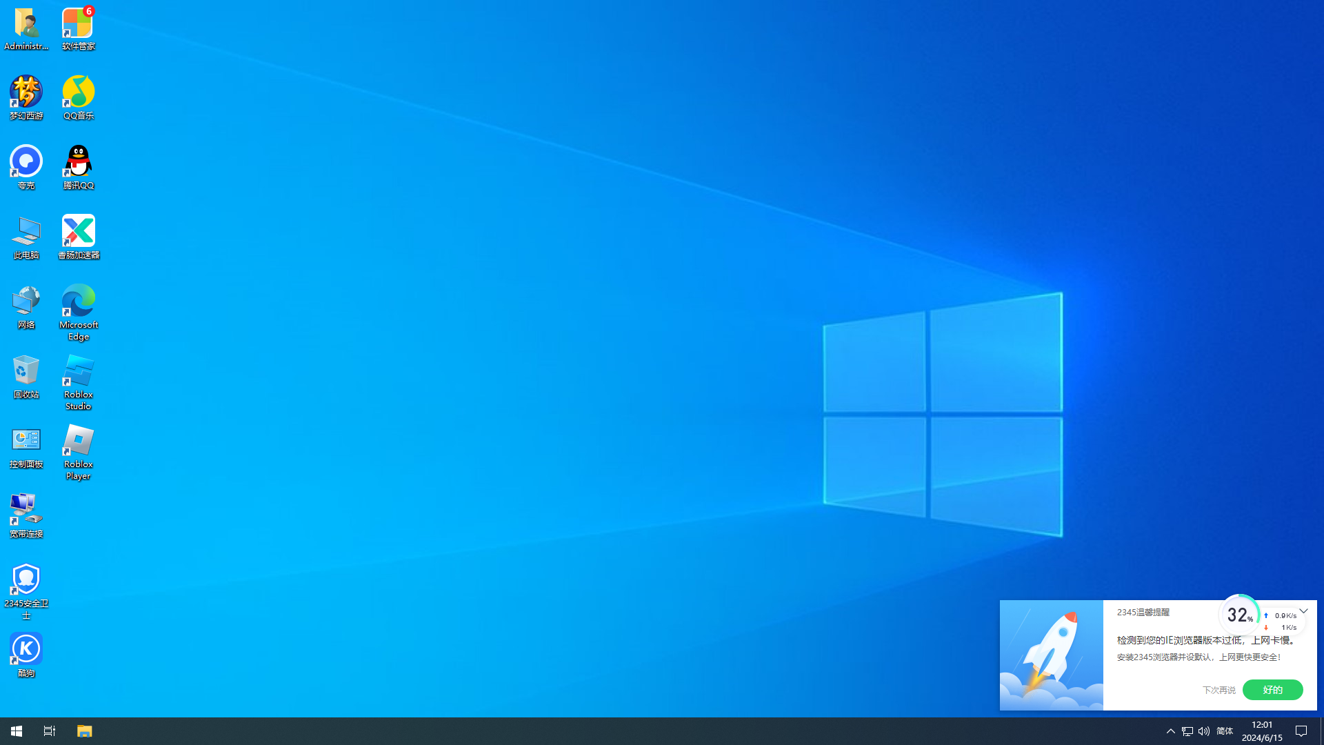Click the 下次再说 link
The width and height of the screenshot is (1324, 745).
click(x=1218, y=690)
